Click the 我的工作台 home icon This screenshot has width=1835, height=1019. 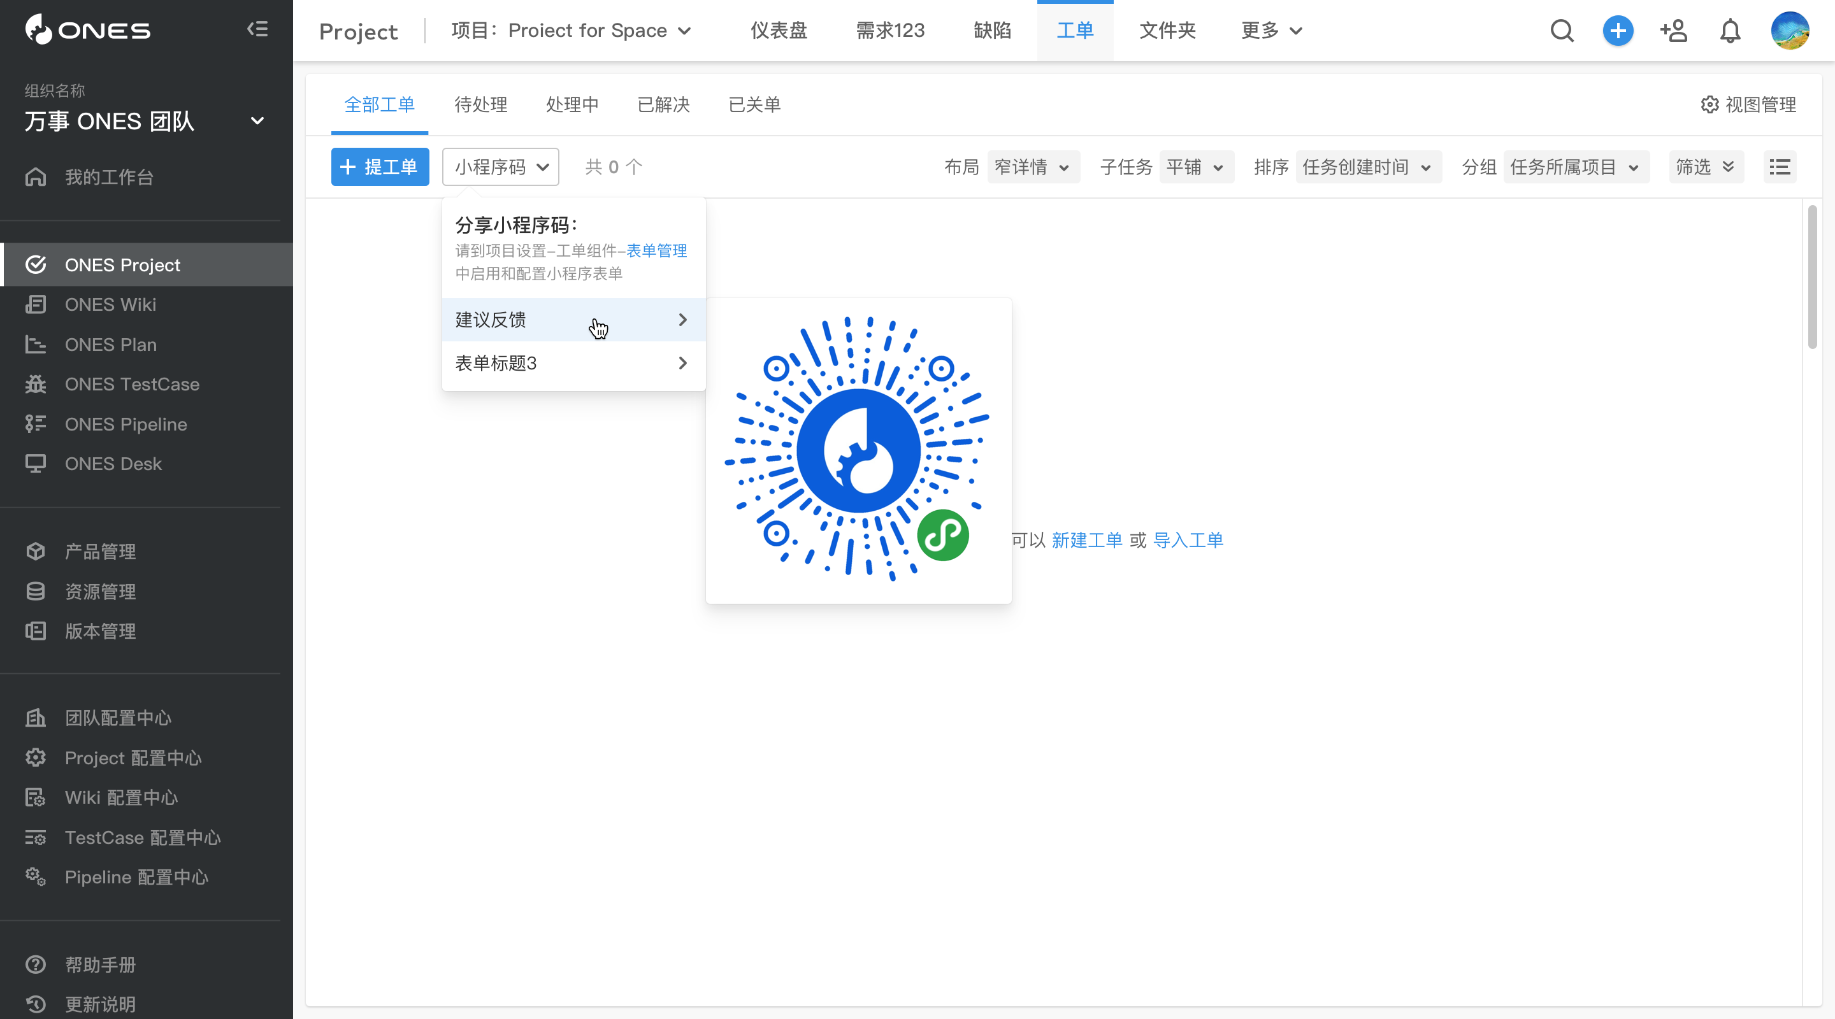[36, 176]
